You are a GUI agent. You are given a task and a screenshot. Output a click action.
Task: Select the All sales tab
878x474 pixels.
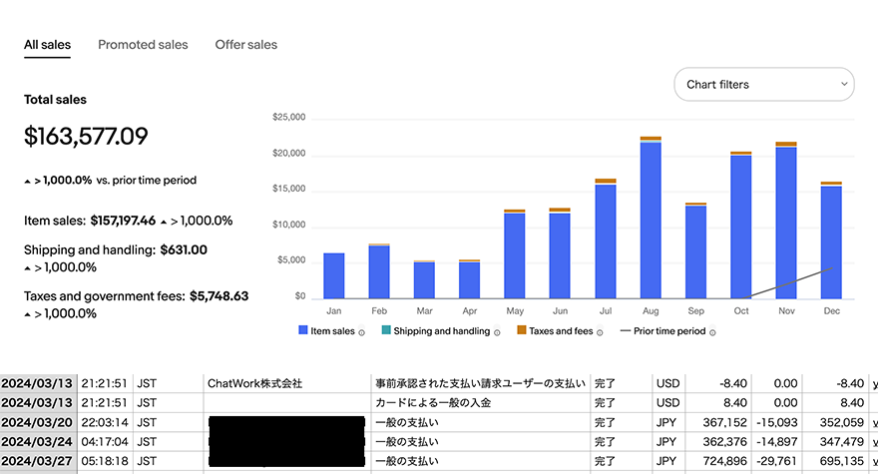click(x=47, y=45)
